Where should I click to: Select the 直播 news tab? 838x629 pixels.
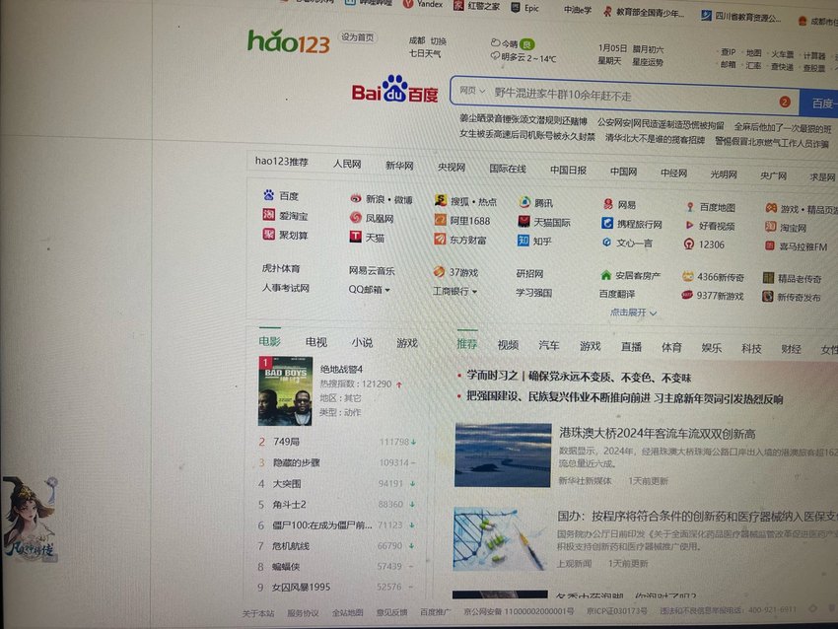pyautogui.click(x=631, y=346)
